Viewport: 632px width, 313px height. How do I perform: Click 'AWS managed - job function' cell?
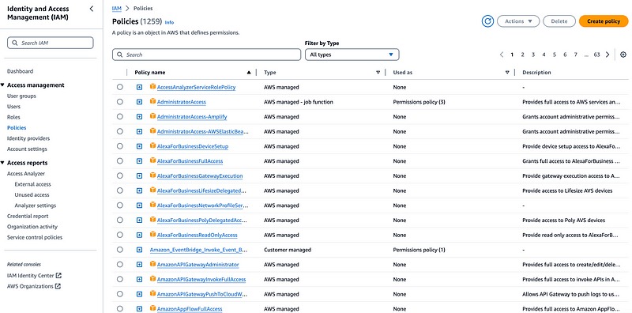coord(299,102)
